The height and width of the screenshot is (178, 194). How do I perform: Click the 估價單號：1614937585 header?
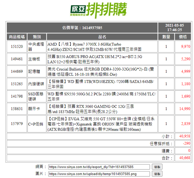click(82, 28)
